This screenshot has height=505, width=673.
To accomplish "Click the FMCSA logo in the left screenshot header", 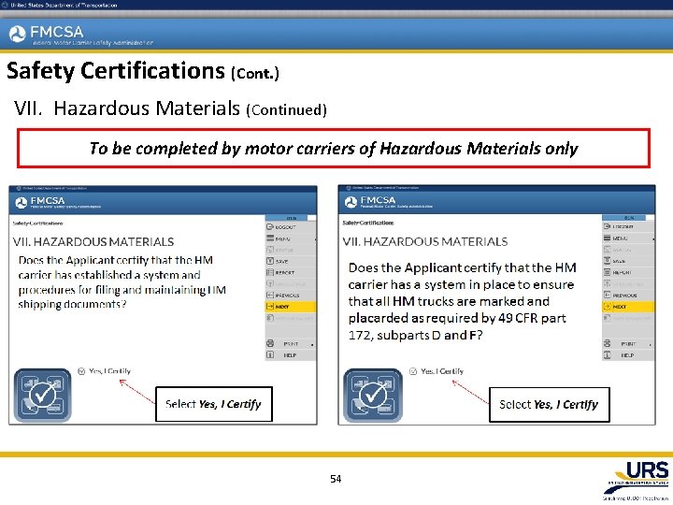I will [39, 201].
